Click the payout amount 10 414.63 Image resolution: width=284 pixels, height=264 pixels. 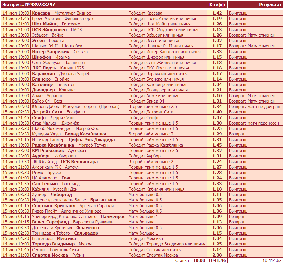point(272,261)
